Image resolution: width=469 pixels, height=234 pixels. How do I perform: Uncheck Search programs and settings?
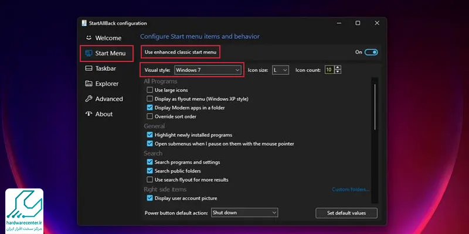[x=149, y=162]
